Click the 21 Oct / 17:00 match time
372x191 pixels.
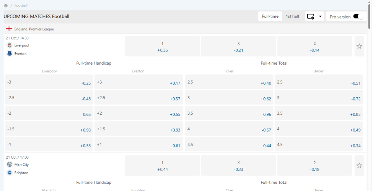tap(17, 157)
